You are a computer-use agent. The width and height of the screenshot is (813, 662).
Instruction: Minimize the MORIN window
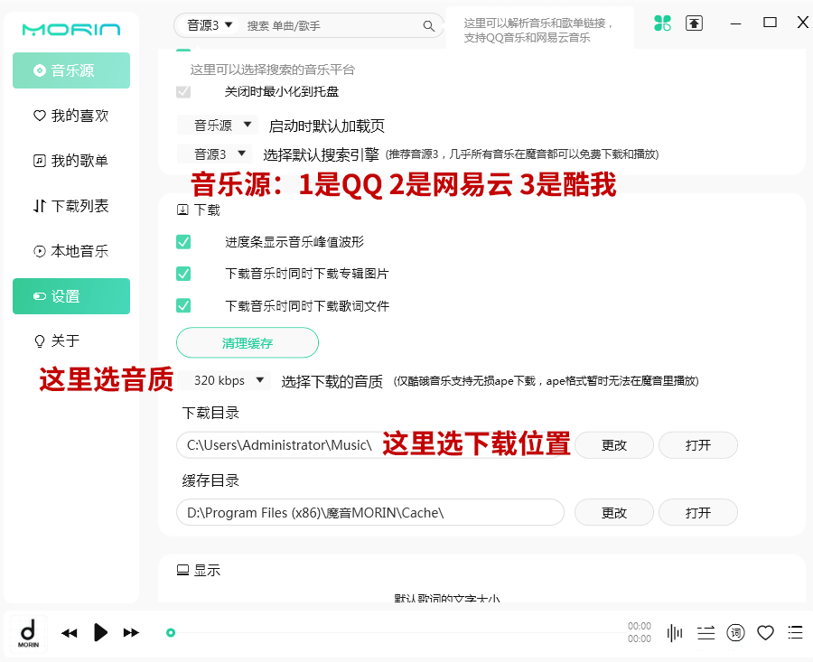pos(735,23)
